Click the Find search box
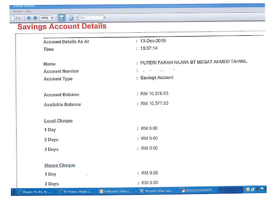The width and height of the screenshot is (280, 197). click(91, 17)
